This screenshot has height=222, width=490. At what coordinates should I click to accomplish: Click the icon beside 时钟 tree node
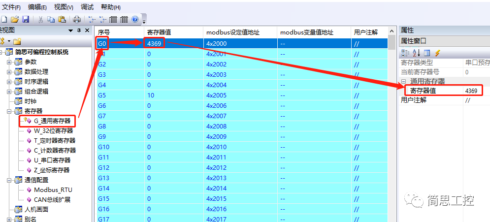(18, 101)
